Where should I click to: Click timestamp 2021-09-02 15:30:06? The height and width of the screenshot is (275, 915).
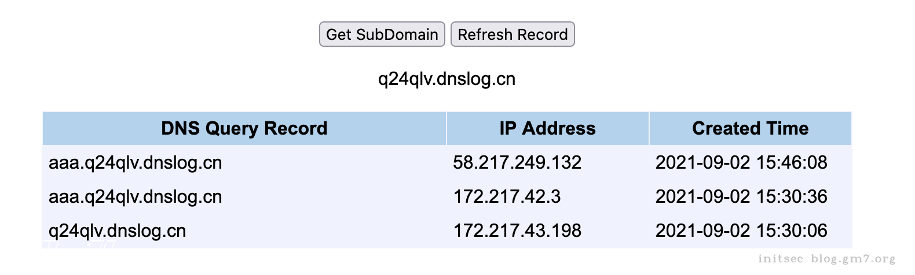(x=741, y=231)
